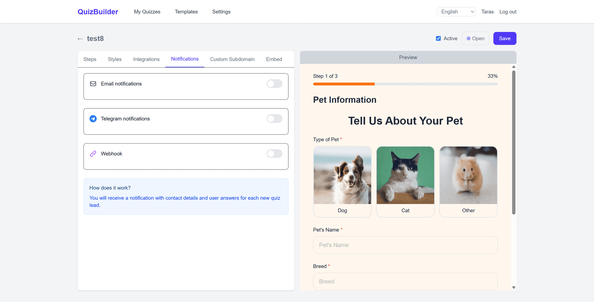This screenshot has height=302, width=594.
Task: Enable Telegram notifications
Action: click(274, 119)
